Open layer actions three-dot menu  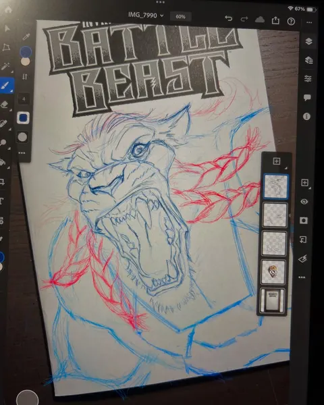(302, 277)
